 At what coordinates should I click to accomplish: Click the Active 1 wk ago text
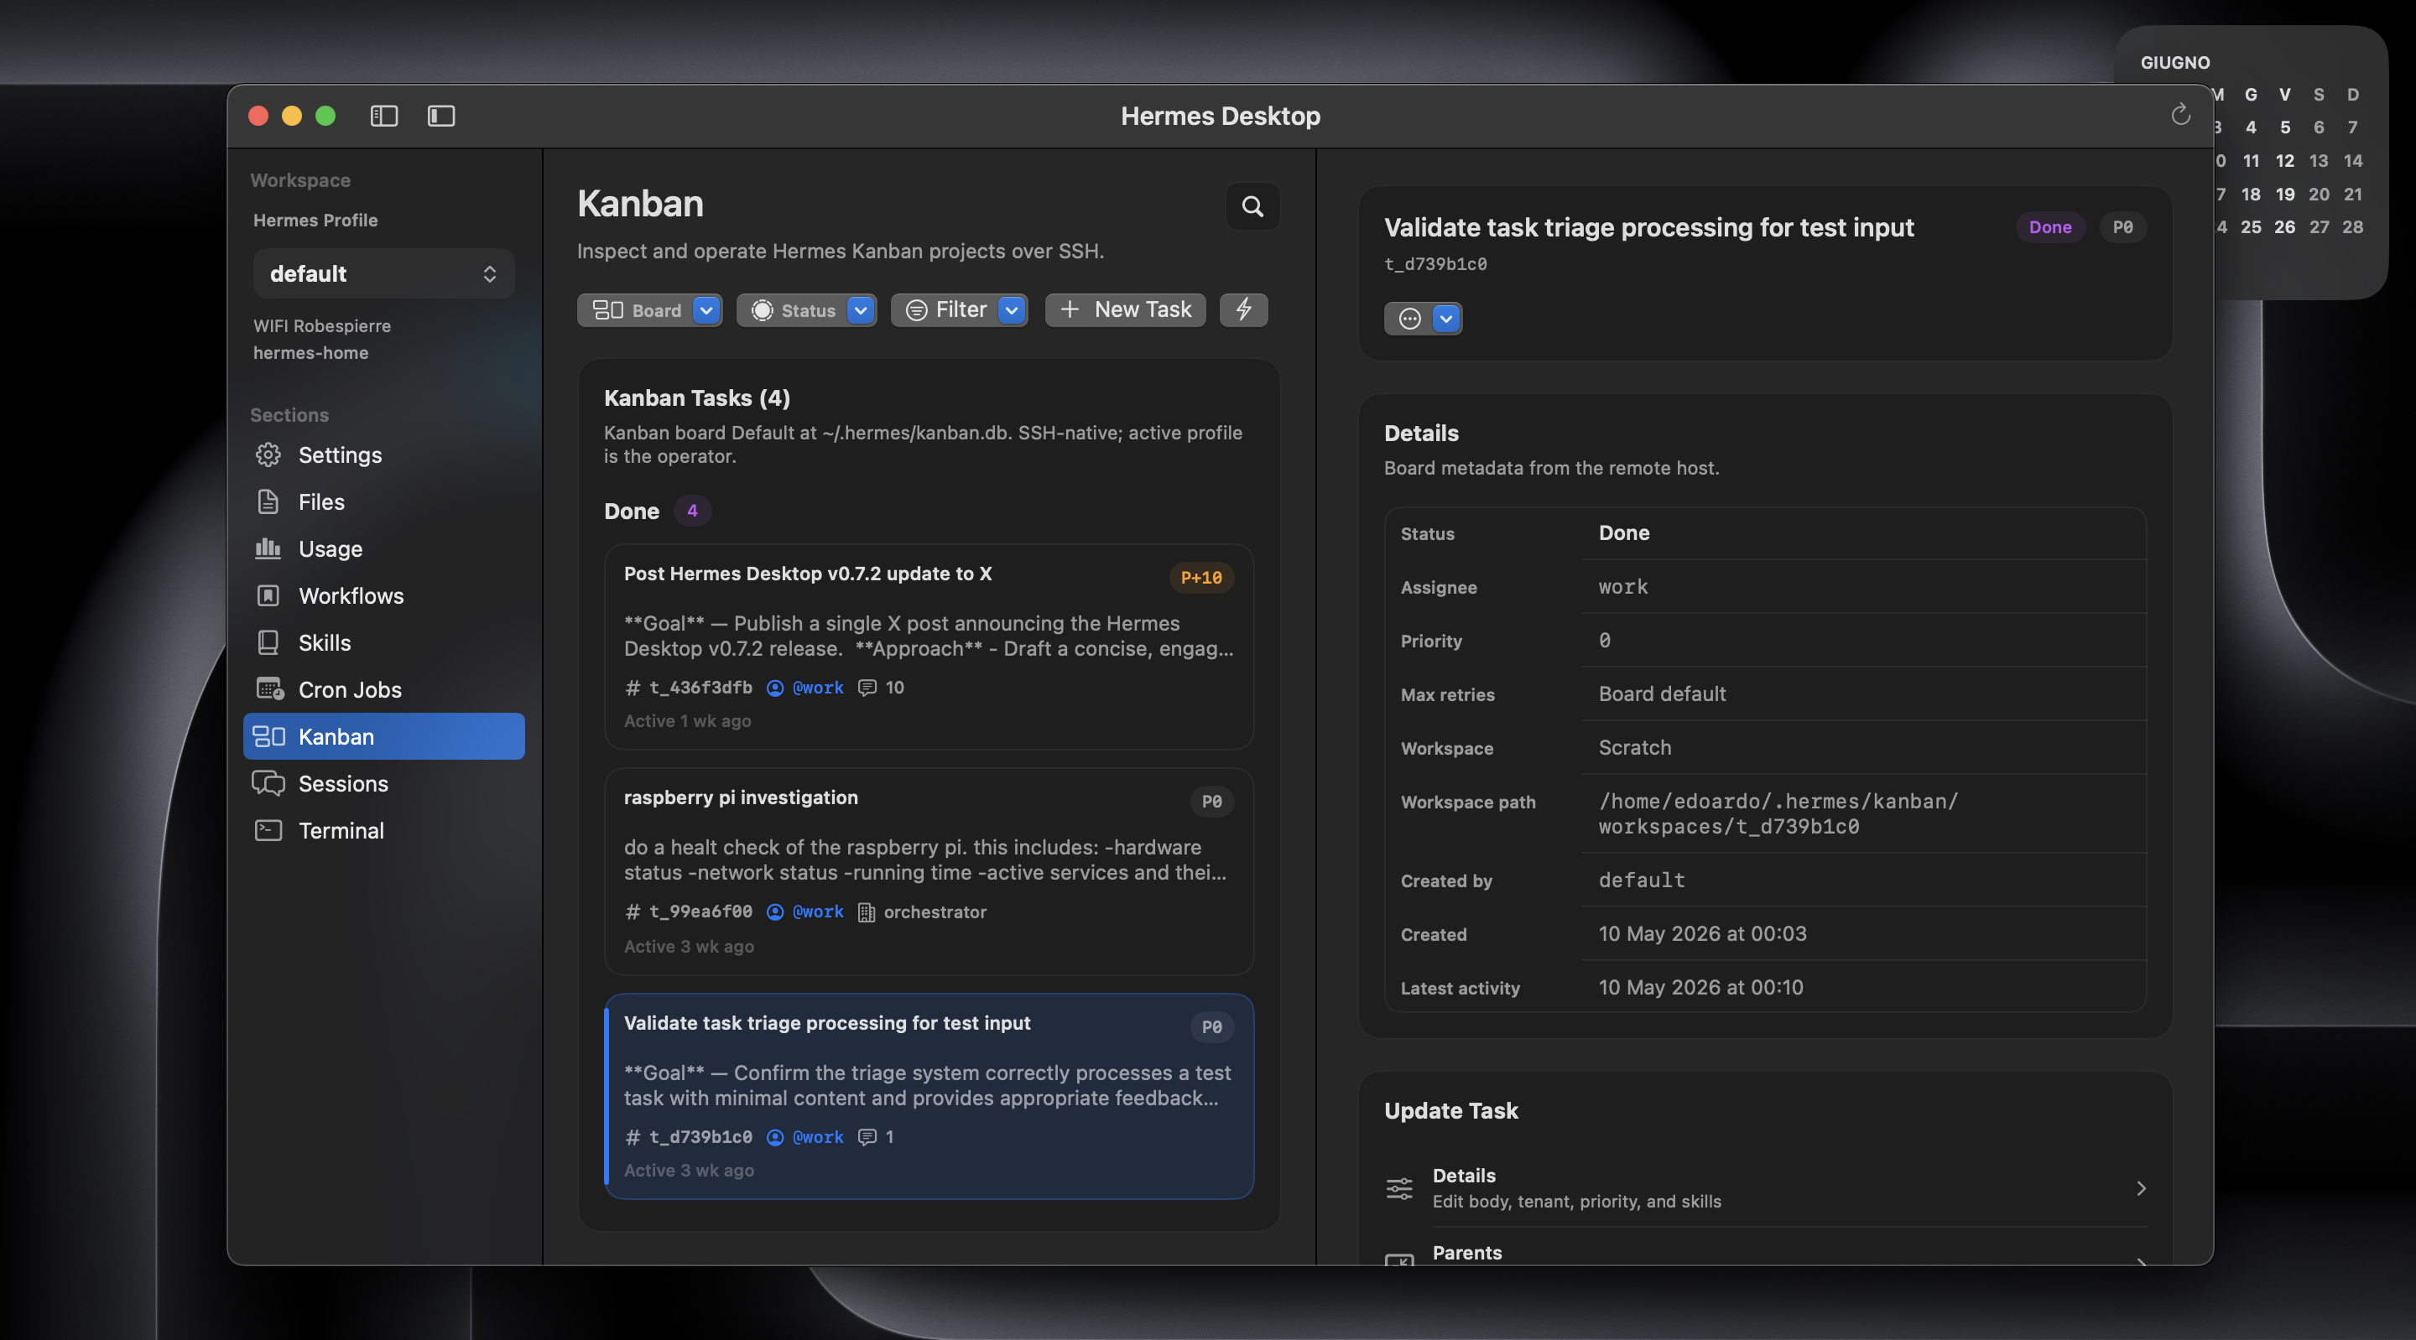point(688,721)
